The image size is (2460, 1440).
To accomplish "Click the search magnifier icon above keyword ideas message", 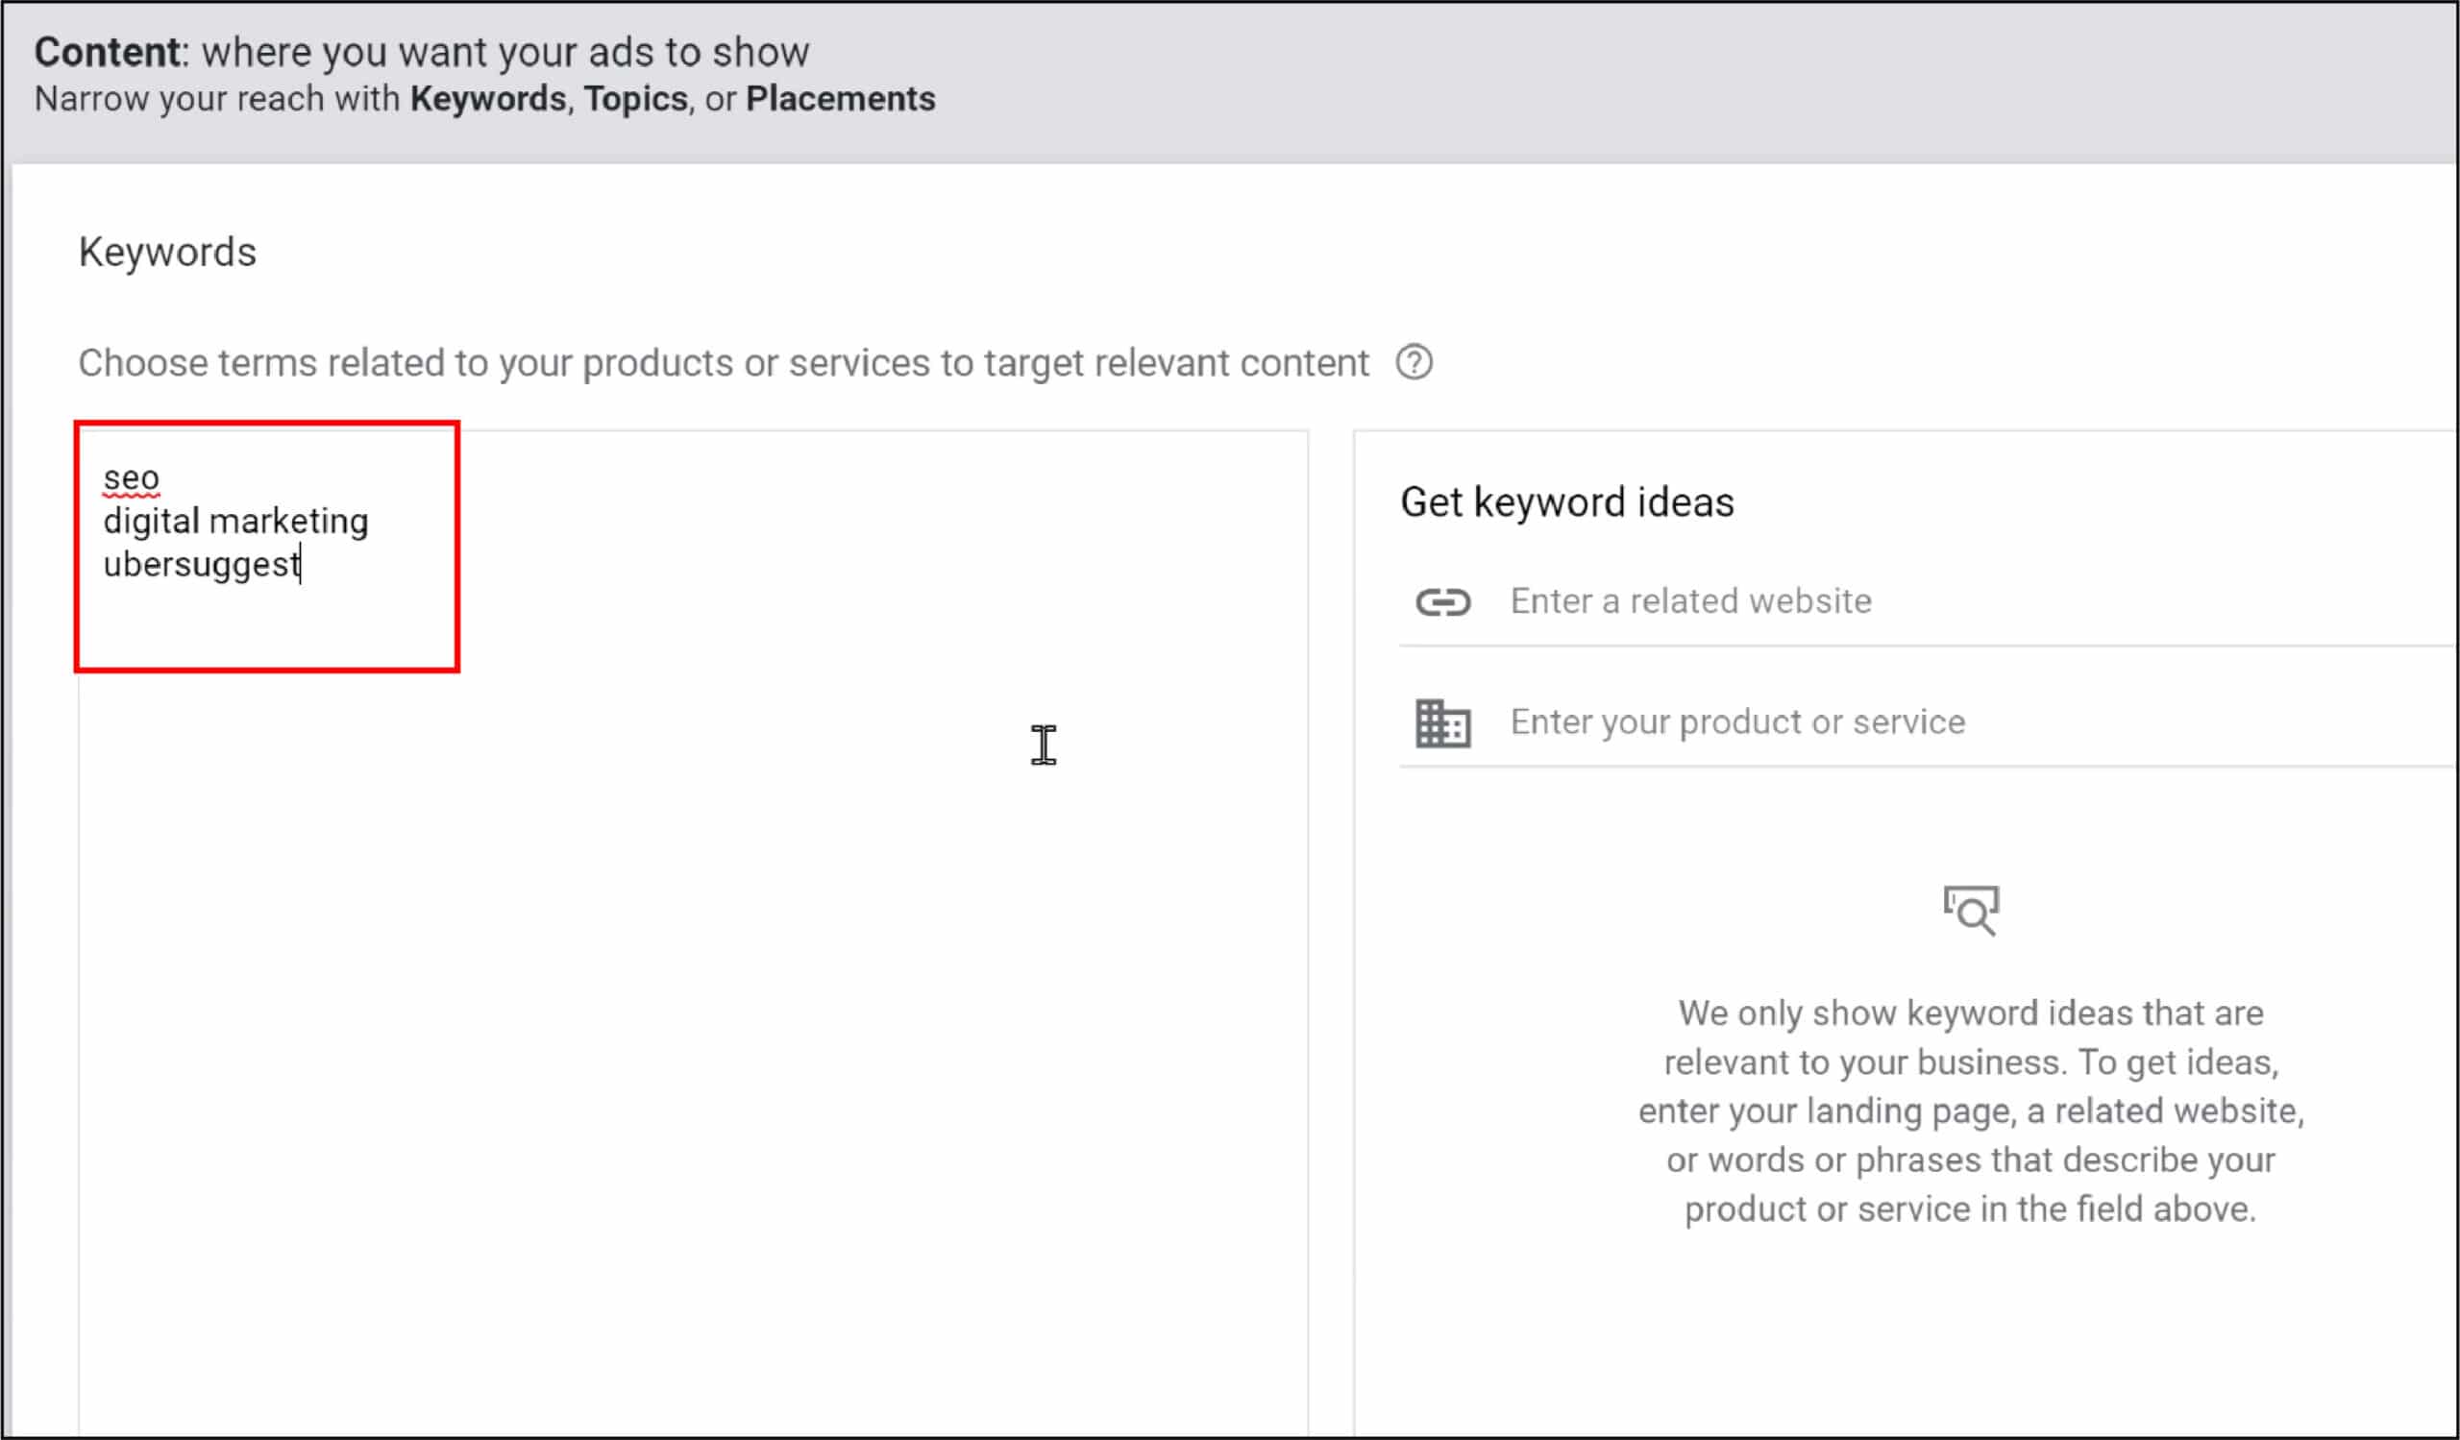I will [x=1971, y=911].
